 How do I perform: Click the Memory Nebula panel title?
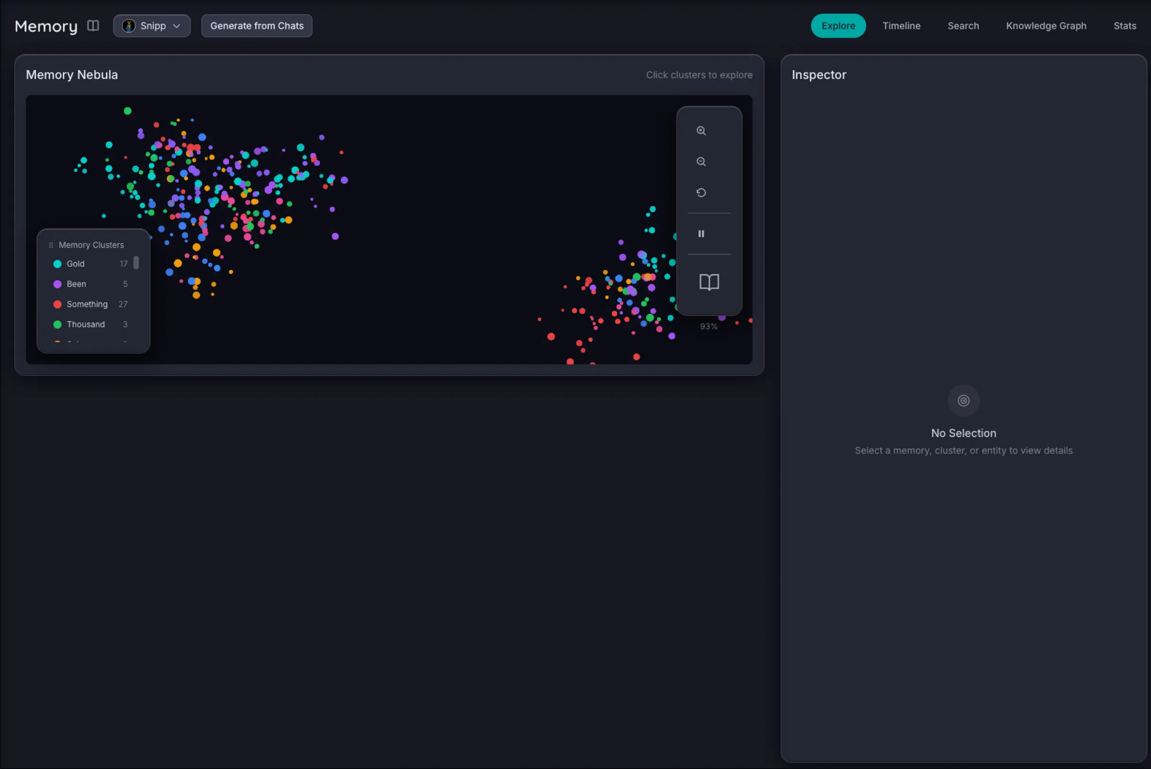(x=71, y=74)
